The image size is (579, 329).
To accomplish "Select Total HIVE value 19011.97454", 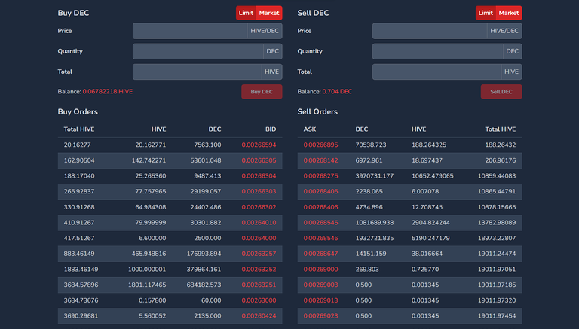I will tap(497, 315).
